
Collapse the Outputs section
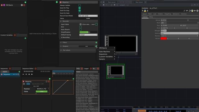click(x=61, y=46)
